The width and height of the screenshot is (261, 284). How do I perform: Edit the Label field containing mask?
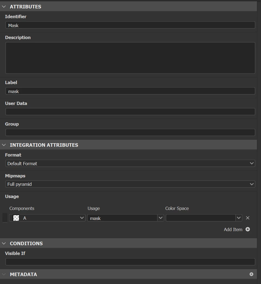coord(130,91)
